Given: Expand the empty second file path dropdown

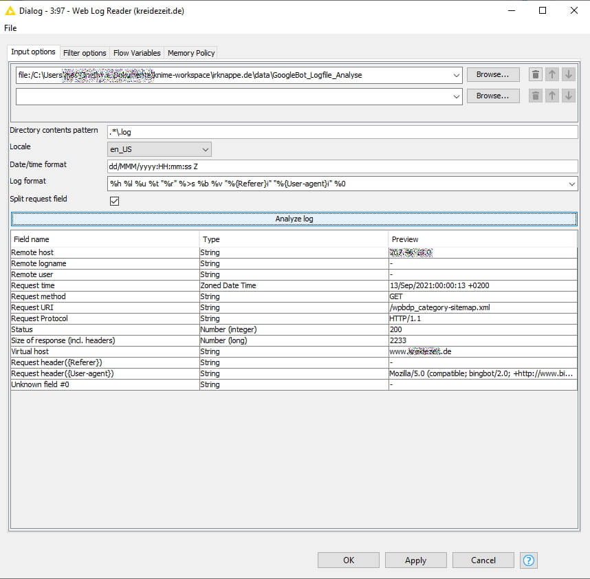Looking at the screenshot, I should pos(456,97).
